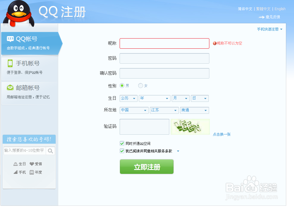Open the 意见反馈 feedback link
The height and width of the screenshot is (207, 294).
click(273, 17)
